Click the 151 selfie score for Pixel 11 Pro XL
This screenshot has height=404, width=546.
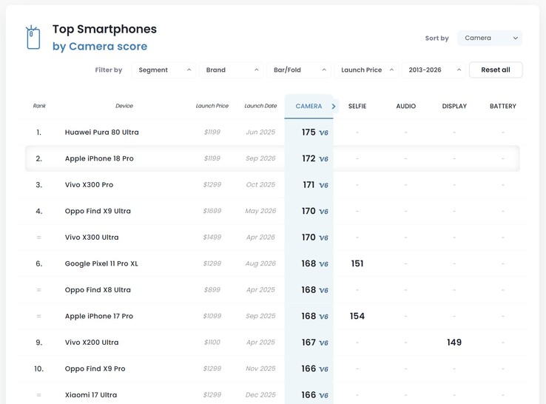[x=357, y=263]
